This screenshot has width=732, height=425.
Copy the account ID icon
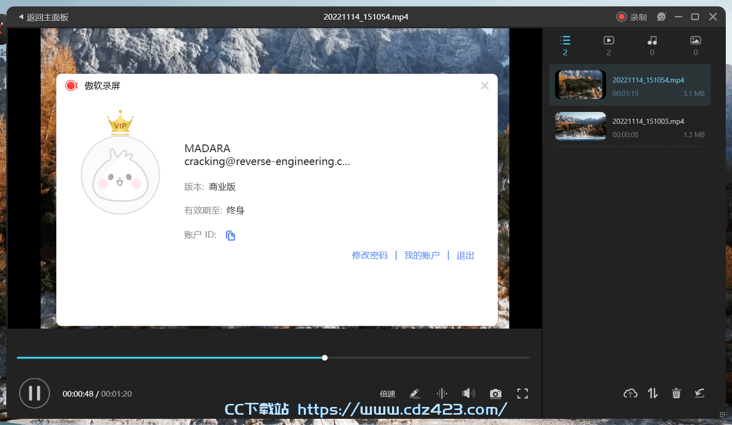[x=231, y=235]
